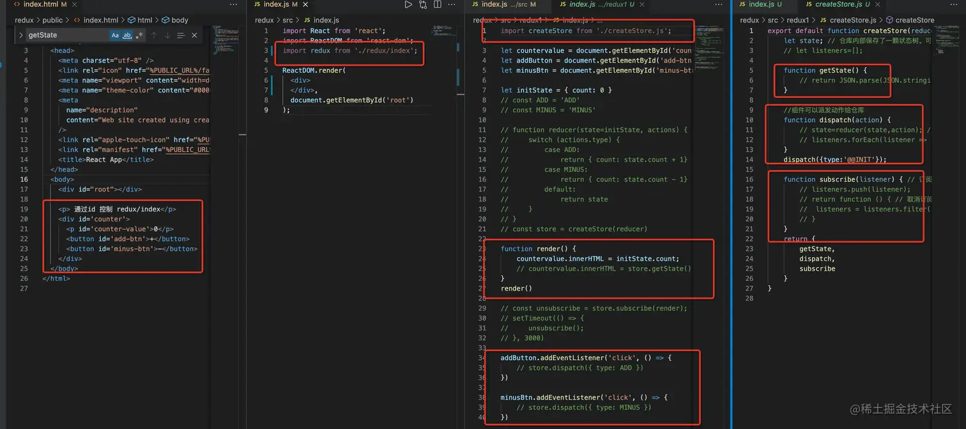Click 'minusBtn.addEventListener' line
966x429 pixels.
pyautogui.click(x=584, y=397)
